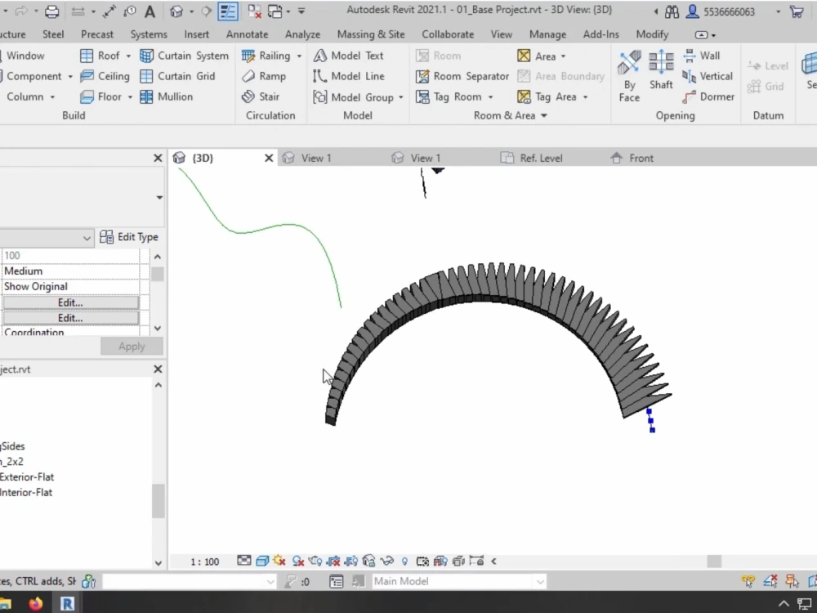Click the Room Separator tool
817x613 pixels.
[462, 77]
